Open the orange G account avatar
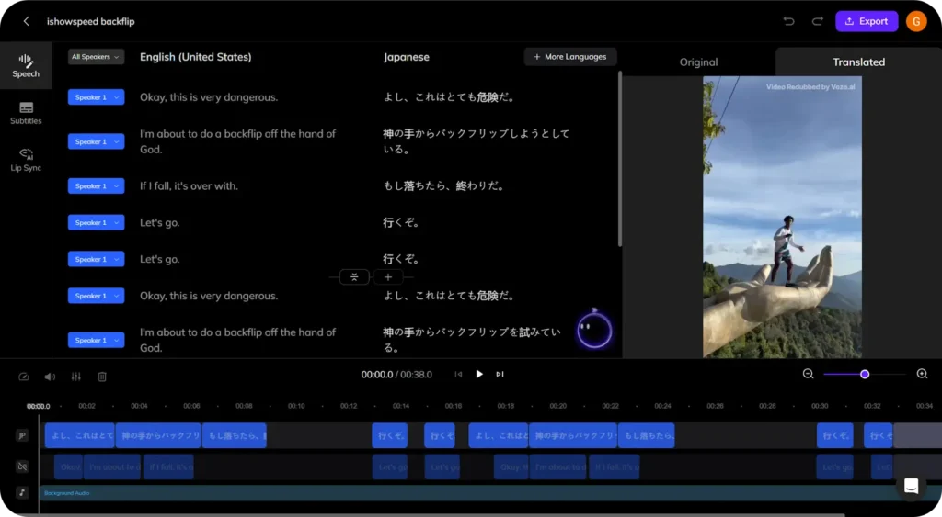The image size is (942, 517). 916,21
